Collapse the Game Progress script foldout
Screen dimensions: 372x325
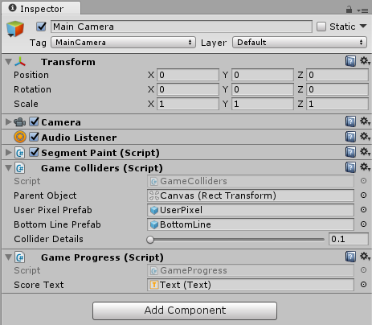(x=9, y=257)
